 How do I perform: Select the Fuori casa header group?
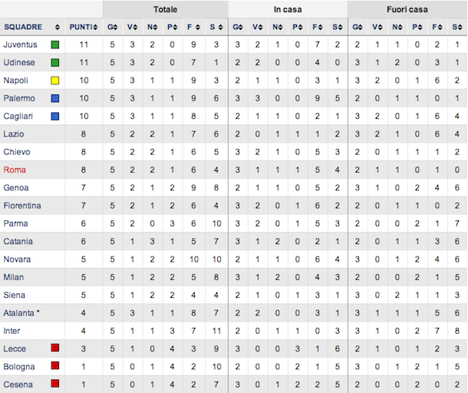point(407,10)
